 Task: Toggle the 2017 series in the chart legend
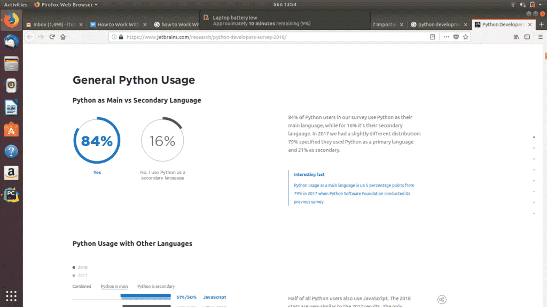78,275
